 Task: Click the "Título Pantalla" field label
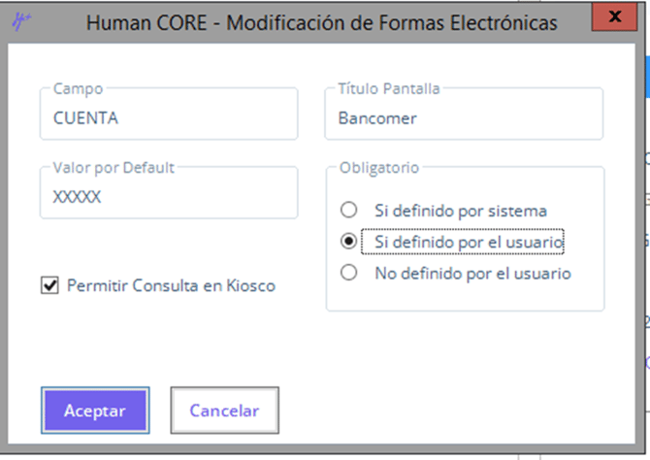pyautogui.click(x=389, y=88)
